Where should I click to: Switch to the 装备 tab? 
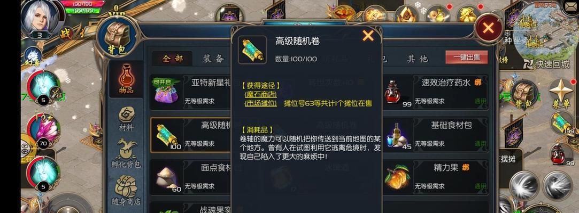(213, 59)
